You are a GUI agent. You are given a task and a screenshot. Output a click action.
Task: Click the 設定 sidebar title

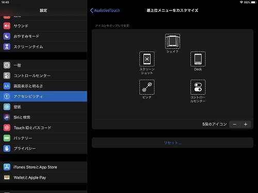coord(43,10)
